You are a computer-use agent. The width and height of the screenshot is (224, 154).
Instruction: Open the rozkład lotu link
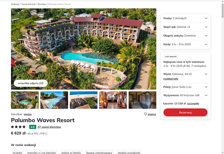click(171, 79)
